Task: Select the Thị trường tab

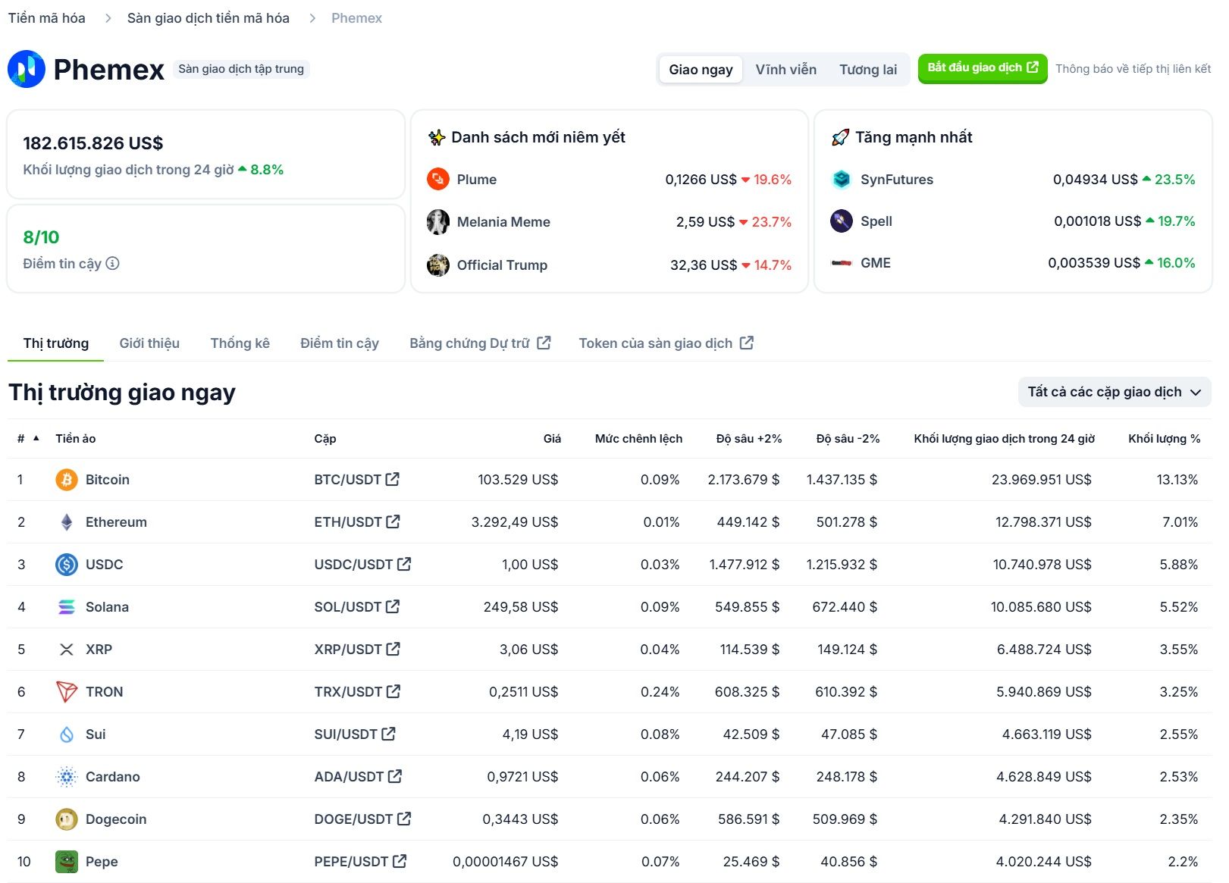Action: pos(56,343)
